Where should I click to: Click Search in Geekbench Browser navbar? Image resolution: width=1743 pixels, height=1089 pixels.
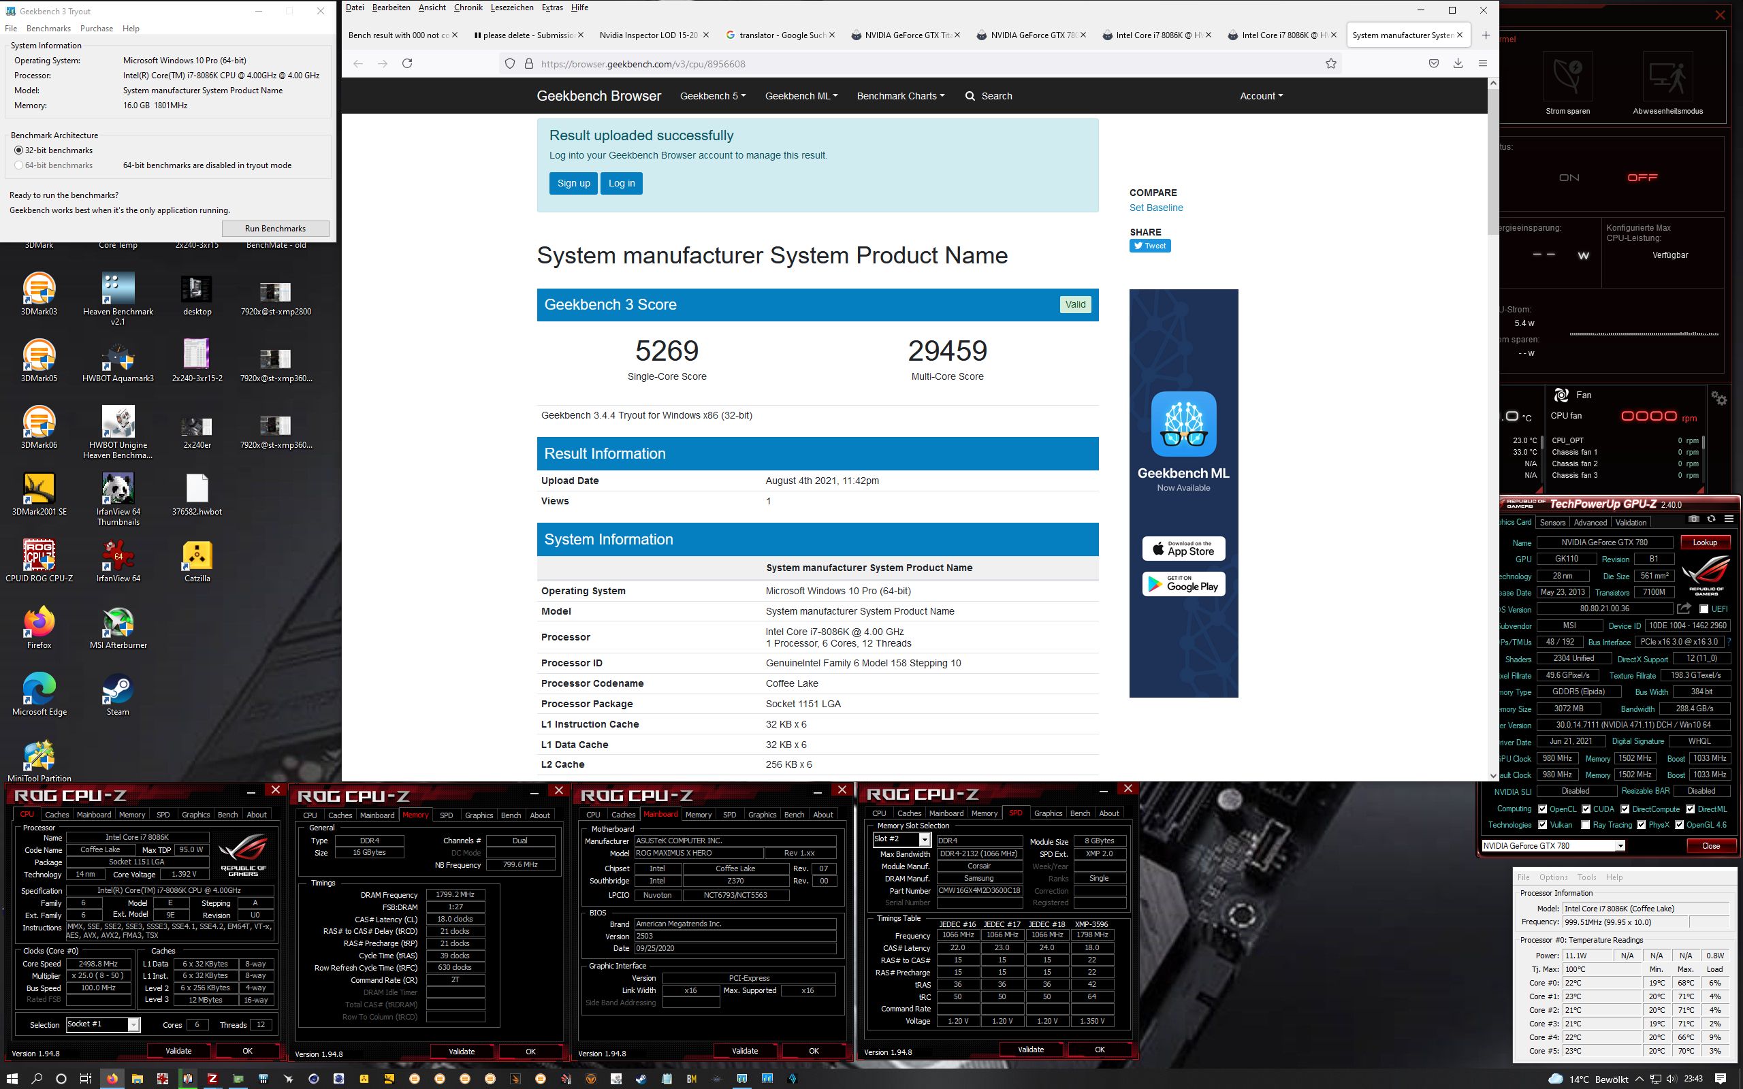coord(988,96)
